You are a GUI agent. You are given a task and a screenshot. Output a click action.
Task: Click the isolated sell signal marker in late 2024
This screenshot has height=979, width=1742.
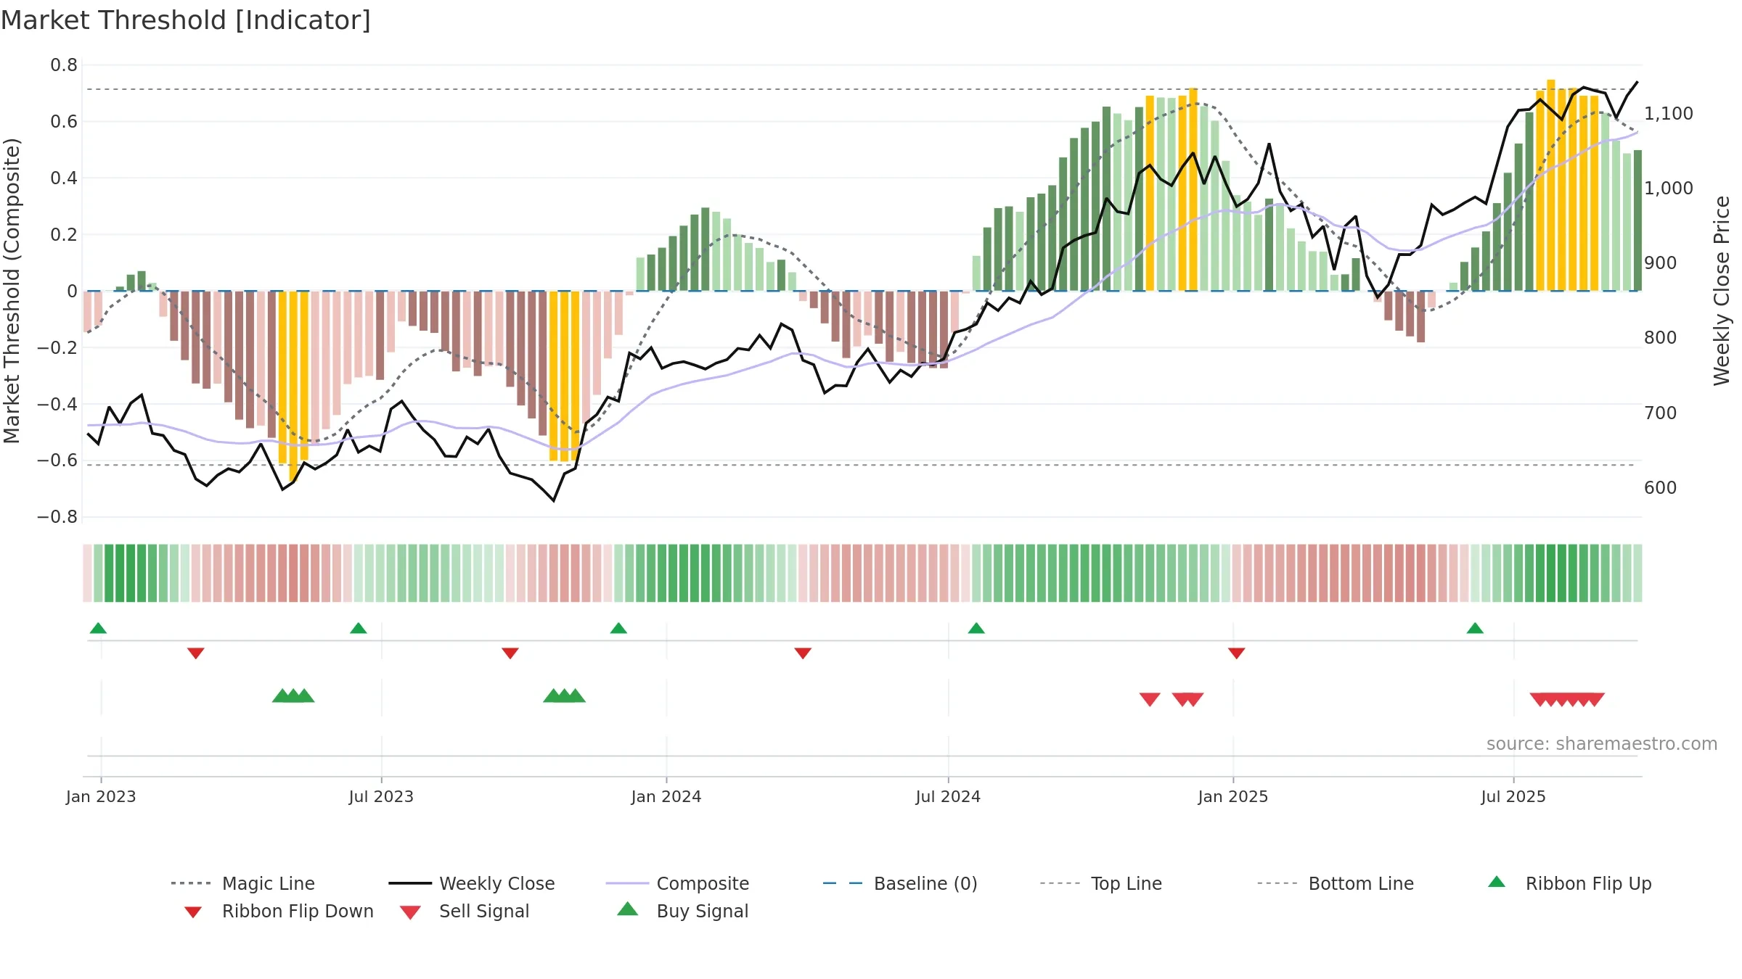1150,700
